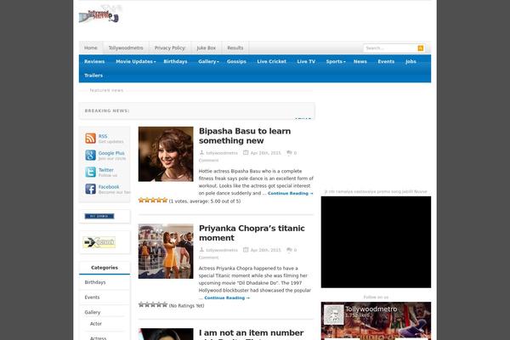Screen dimensions: 510x340
Task: Open the RSS feed icon
Action: (90, 139)
